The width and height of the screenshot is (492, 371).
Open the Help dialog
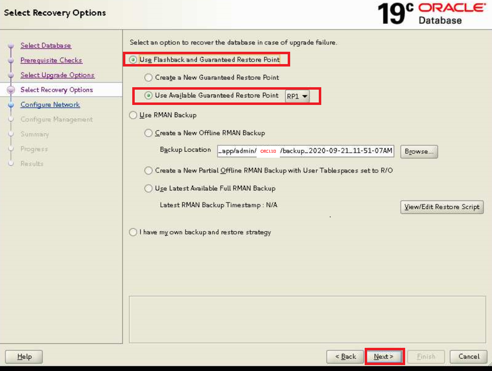tap(23, 356)
